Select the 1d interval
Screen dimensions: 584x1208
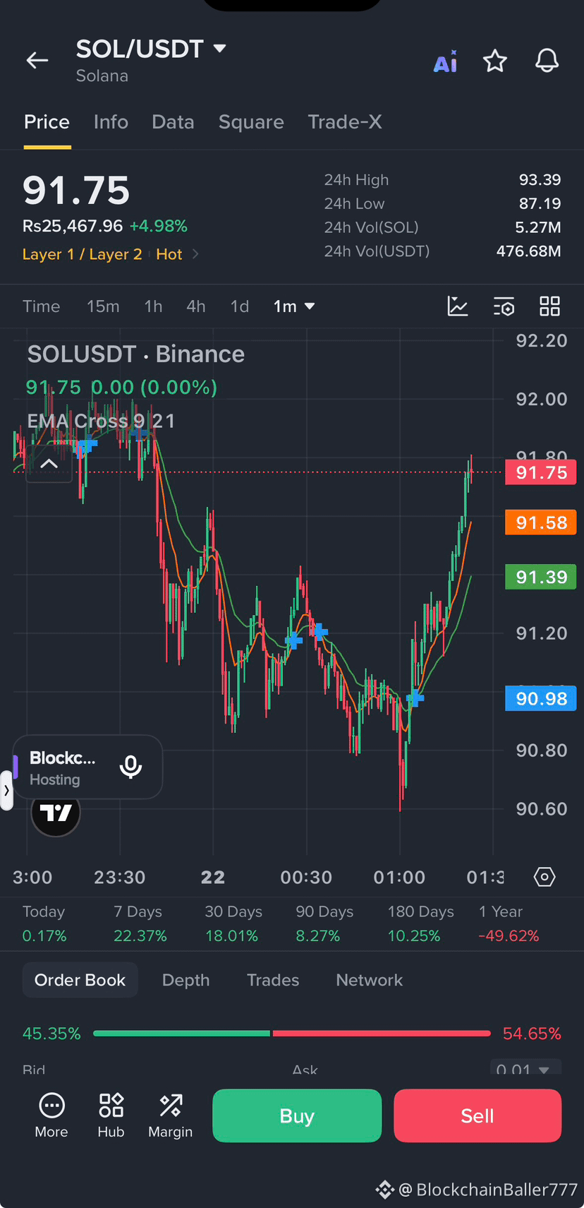[x=240, y=306]
